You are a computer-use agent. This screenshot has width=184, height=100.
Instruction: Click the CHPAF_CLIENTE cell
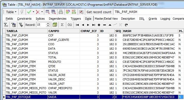(x=64, y=40)
